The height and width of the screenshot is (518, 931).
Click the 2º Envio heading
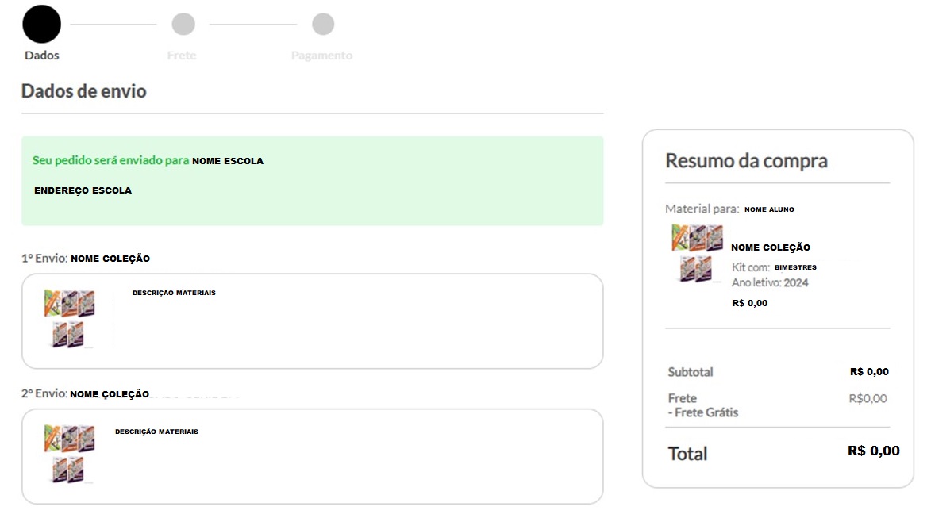[x=86, y=393]
